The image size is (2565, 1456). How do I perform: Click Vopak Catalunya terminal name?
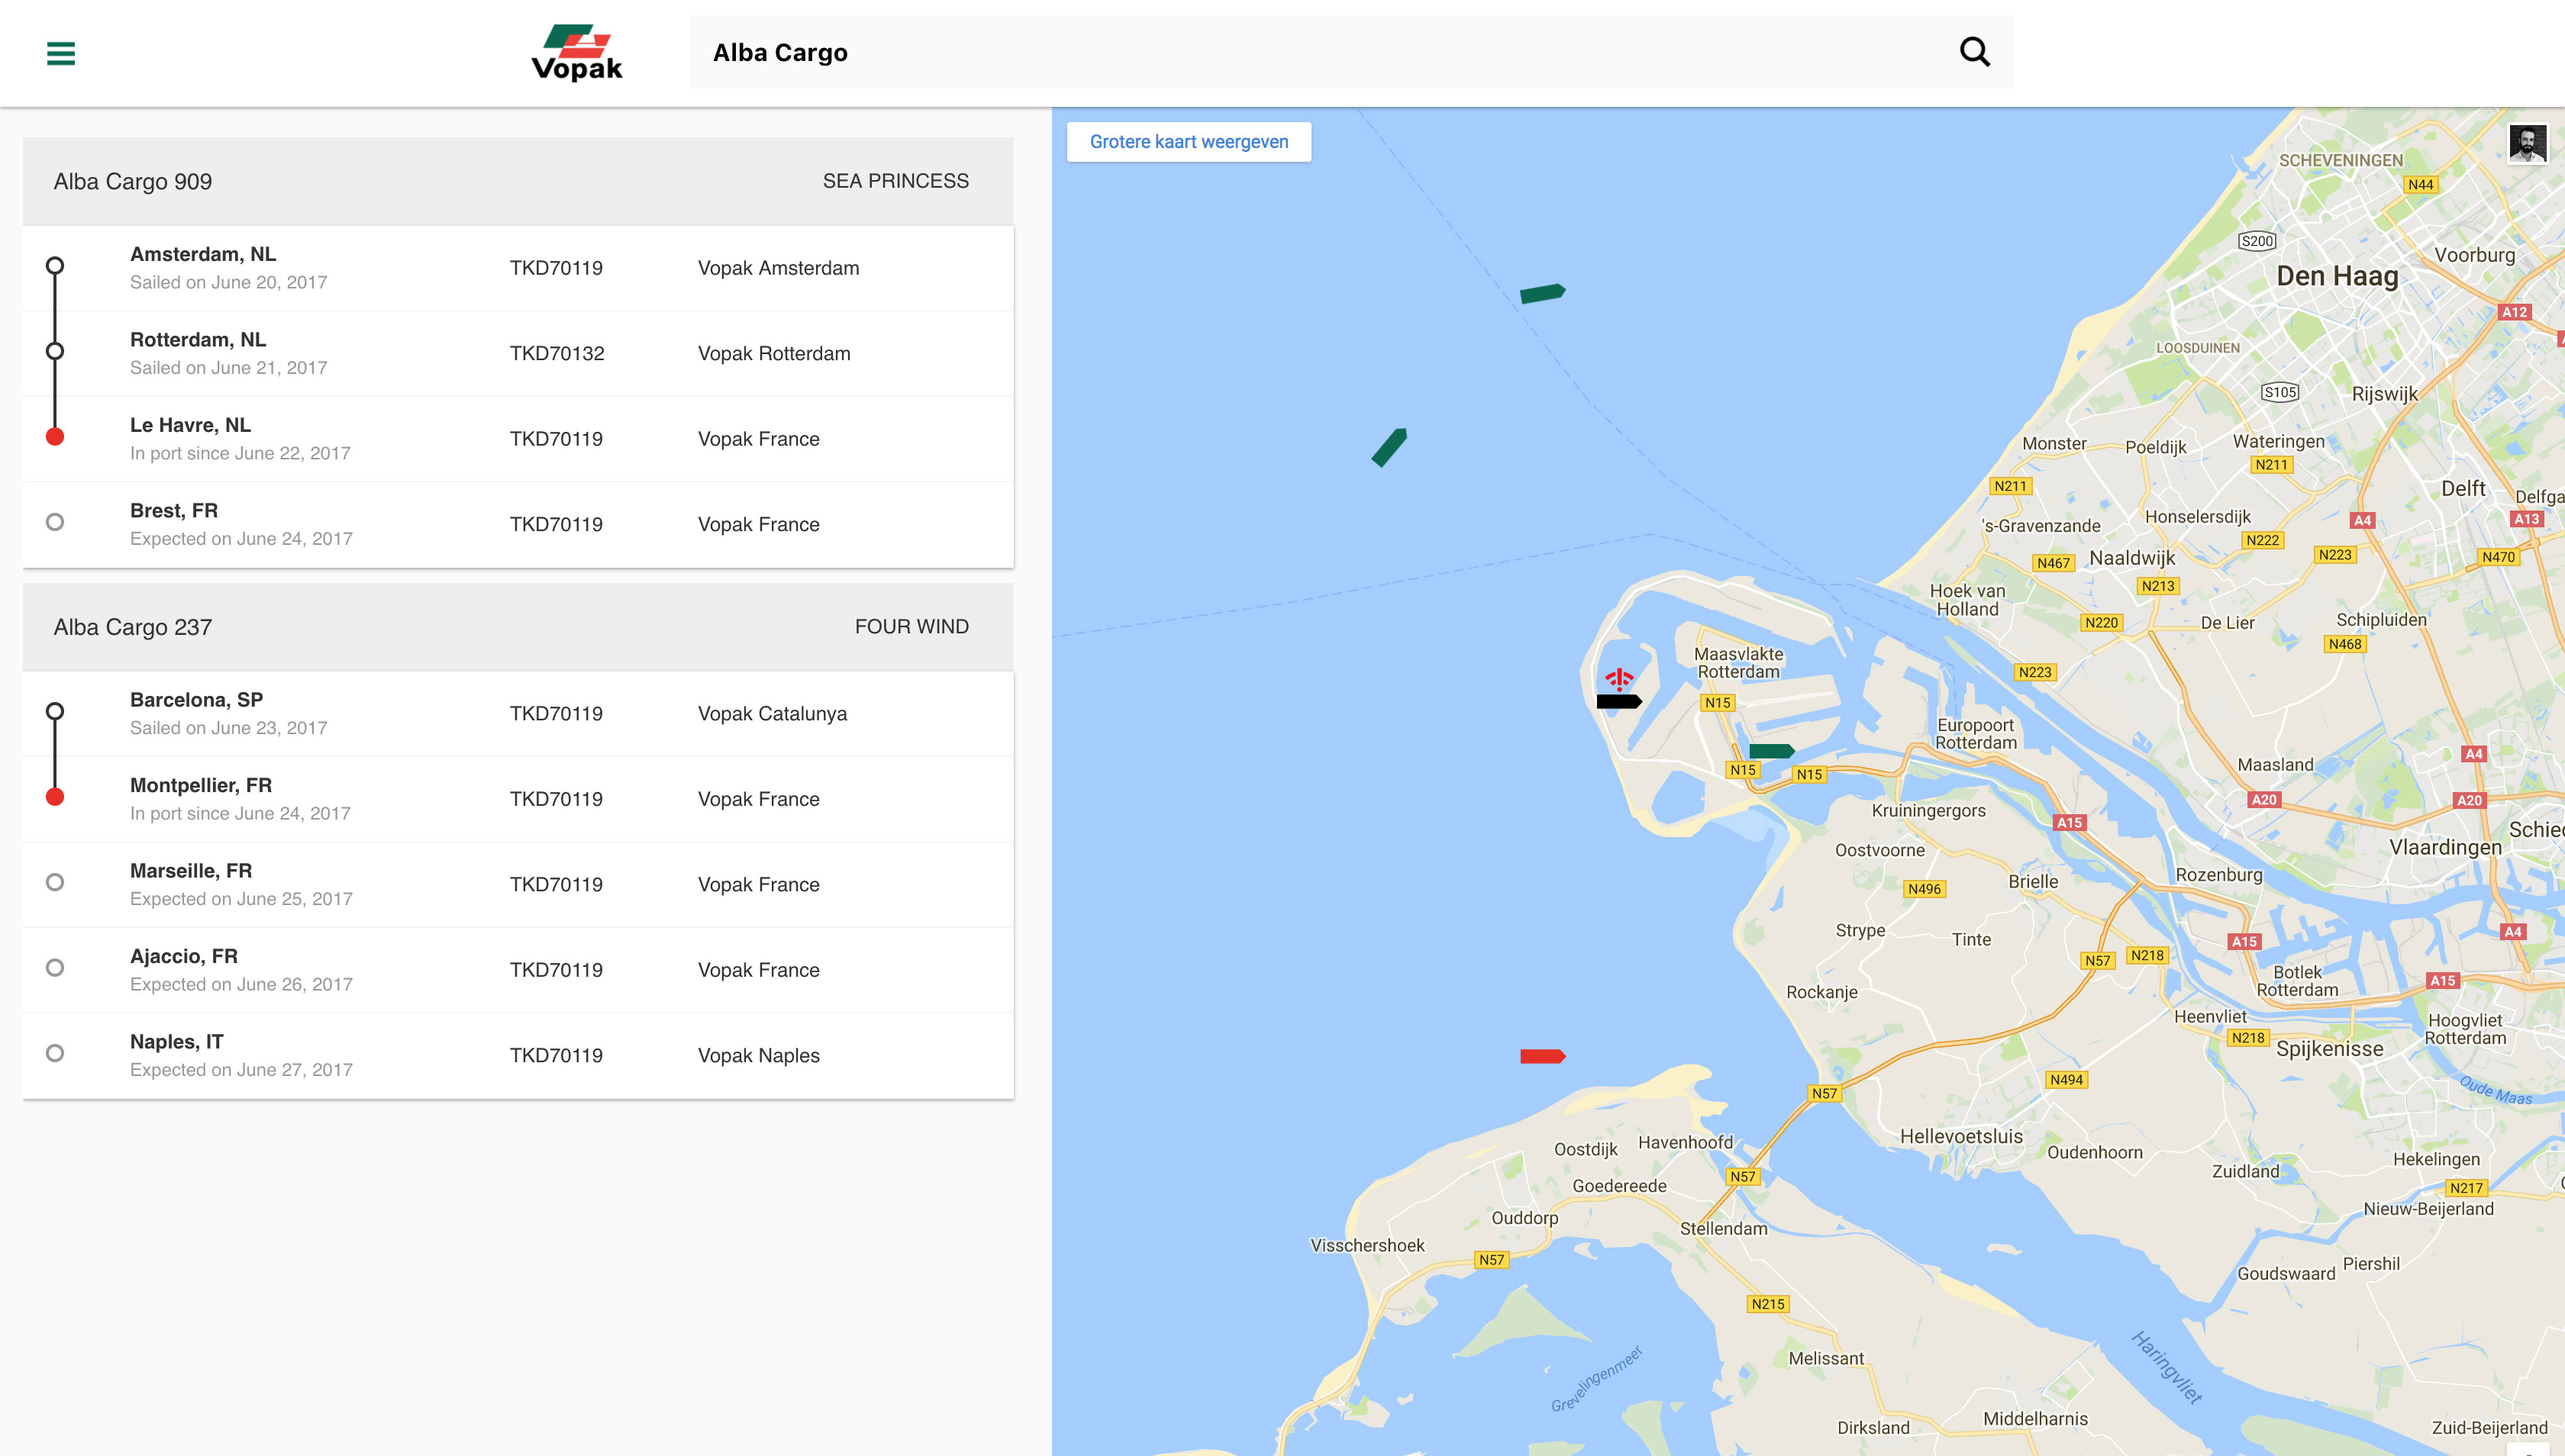[x=773, y=714]
